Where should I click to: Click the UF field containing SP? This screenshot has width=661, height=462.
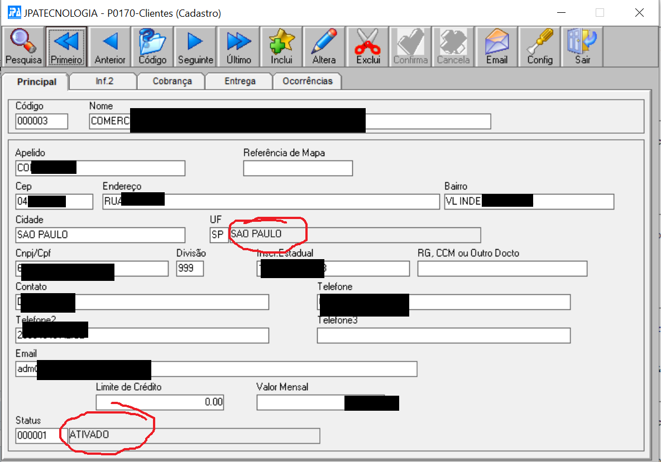219,235
